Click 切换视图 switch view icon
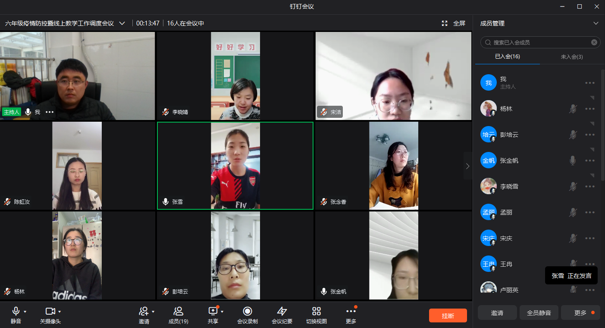The image size is (605, 328). tap(316, 312)
